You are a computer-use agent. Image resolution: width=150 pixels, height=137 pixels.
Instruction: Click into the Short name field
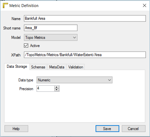pyautogui.click(x=51, y=28)
